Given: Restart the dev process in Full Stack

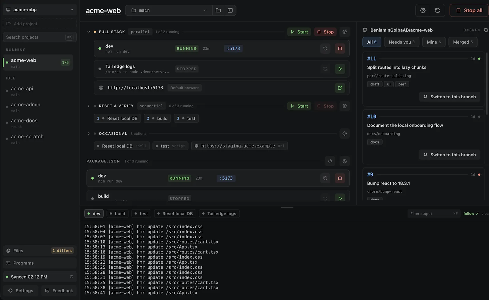Looking at the screenshot, I should click(325, 49).
